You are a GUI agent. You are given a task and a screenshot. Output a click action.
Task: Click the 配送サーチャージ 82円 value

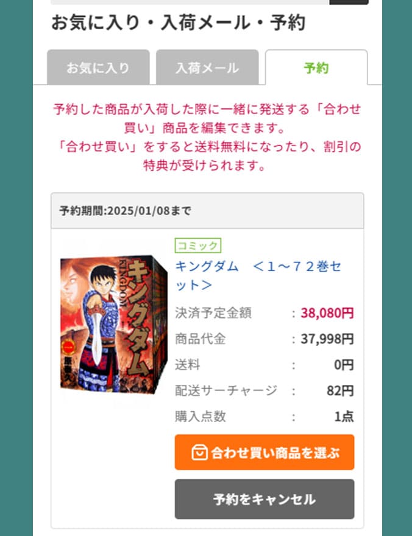[340, 390]
